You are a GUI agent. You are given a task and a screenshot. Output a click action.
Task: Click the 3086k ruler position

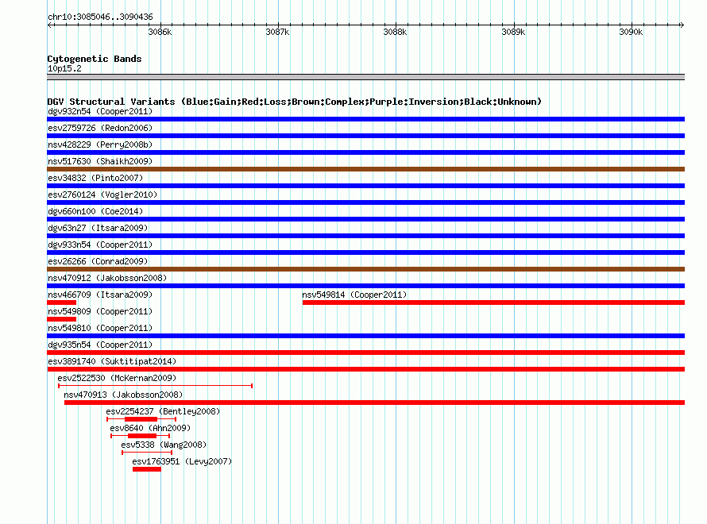(160, 32)
